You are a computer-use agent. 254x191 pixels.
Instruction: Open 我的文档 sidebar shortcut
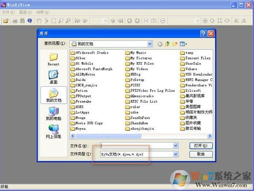coord(54,95)
